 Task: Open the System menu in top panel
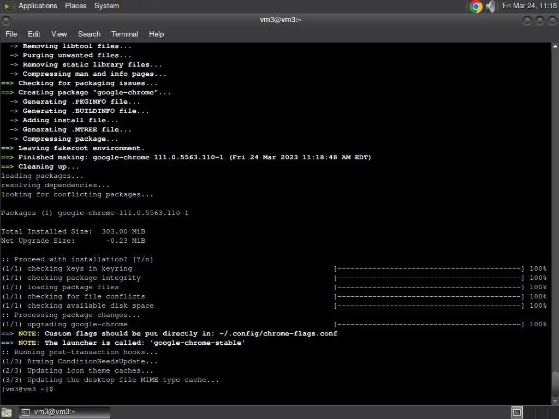(106, 5)
